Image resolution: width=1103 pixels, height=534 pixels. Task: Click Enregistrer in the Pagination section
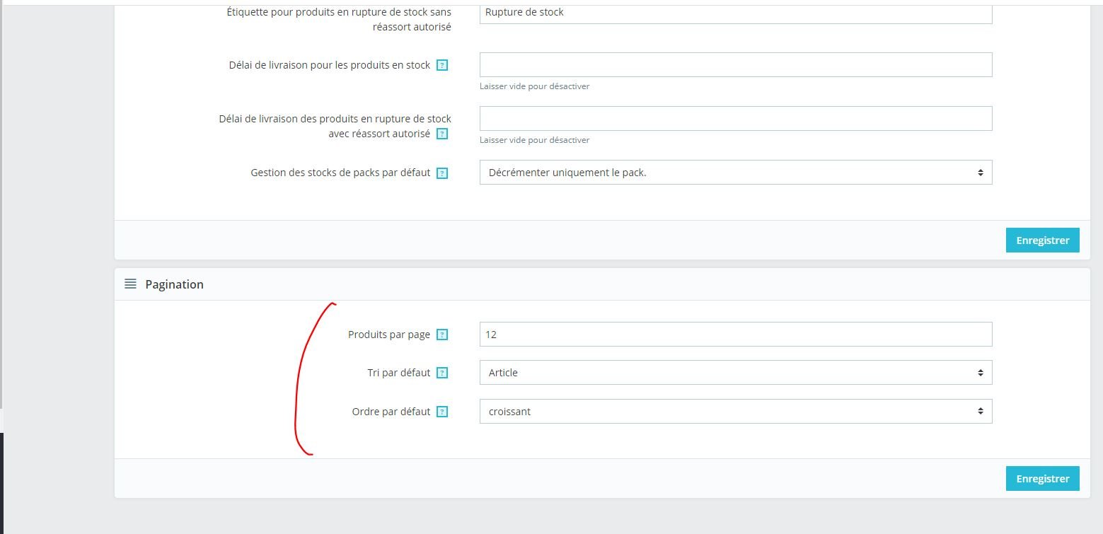pos(1042,478)
